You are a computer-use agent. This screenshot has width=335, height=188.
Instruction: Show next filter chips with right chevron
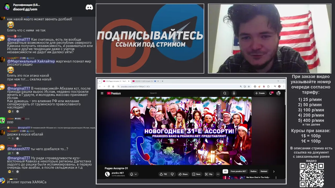tap(274, 172)
